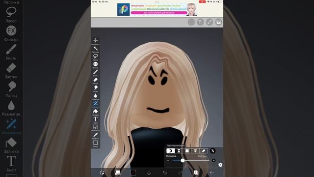Screen dimensions: 314x177
Task: Open the material image icon
Action: coord(218,22)
